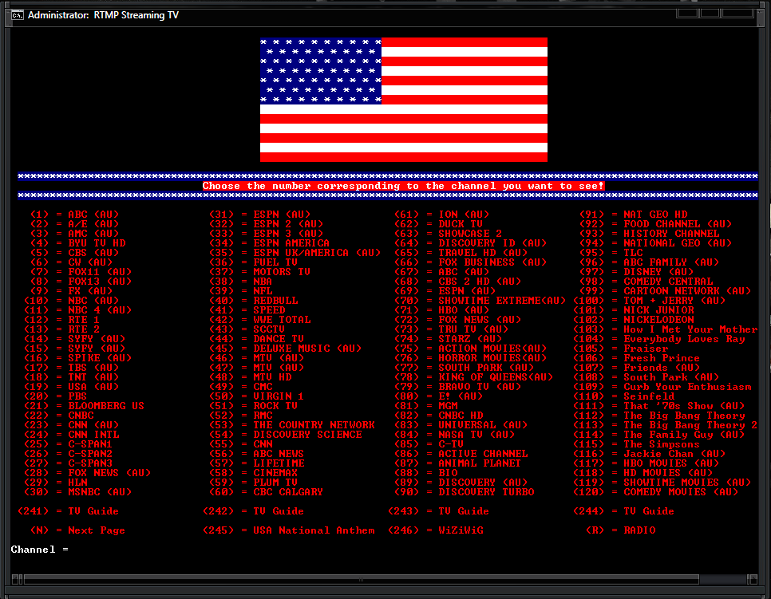
Task: Select channel entry (2) A/E (AU)
Action: pyautogui.click(x=75, y=224)
